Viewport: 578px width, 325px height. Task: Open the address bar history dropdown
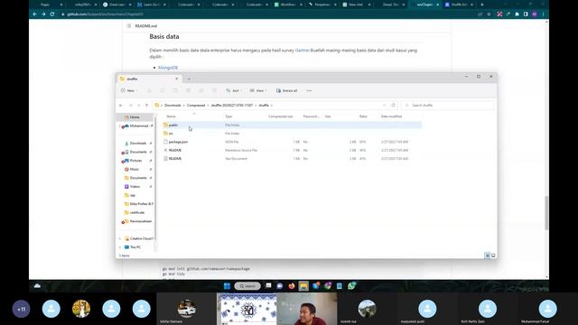point(384,106)
